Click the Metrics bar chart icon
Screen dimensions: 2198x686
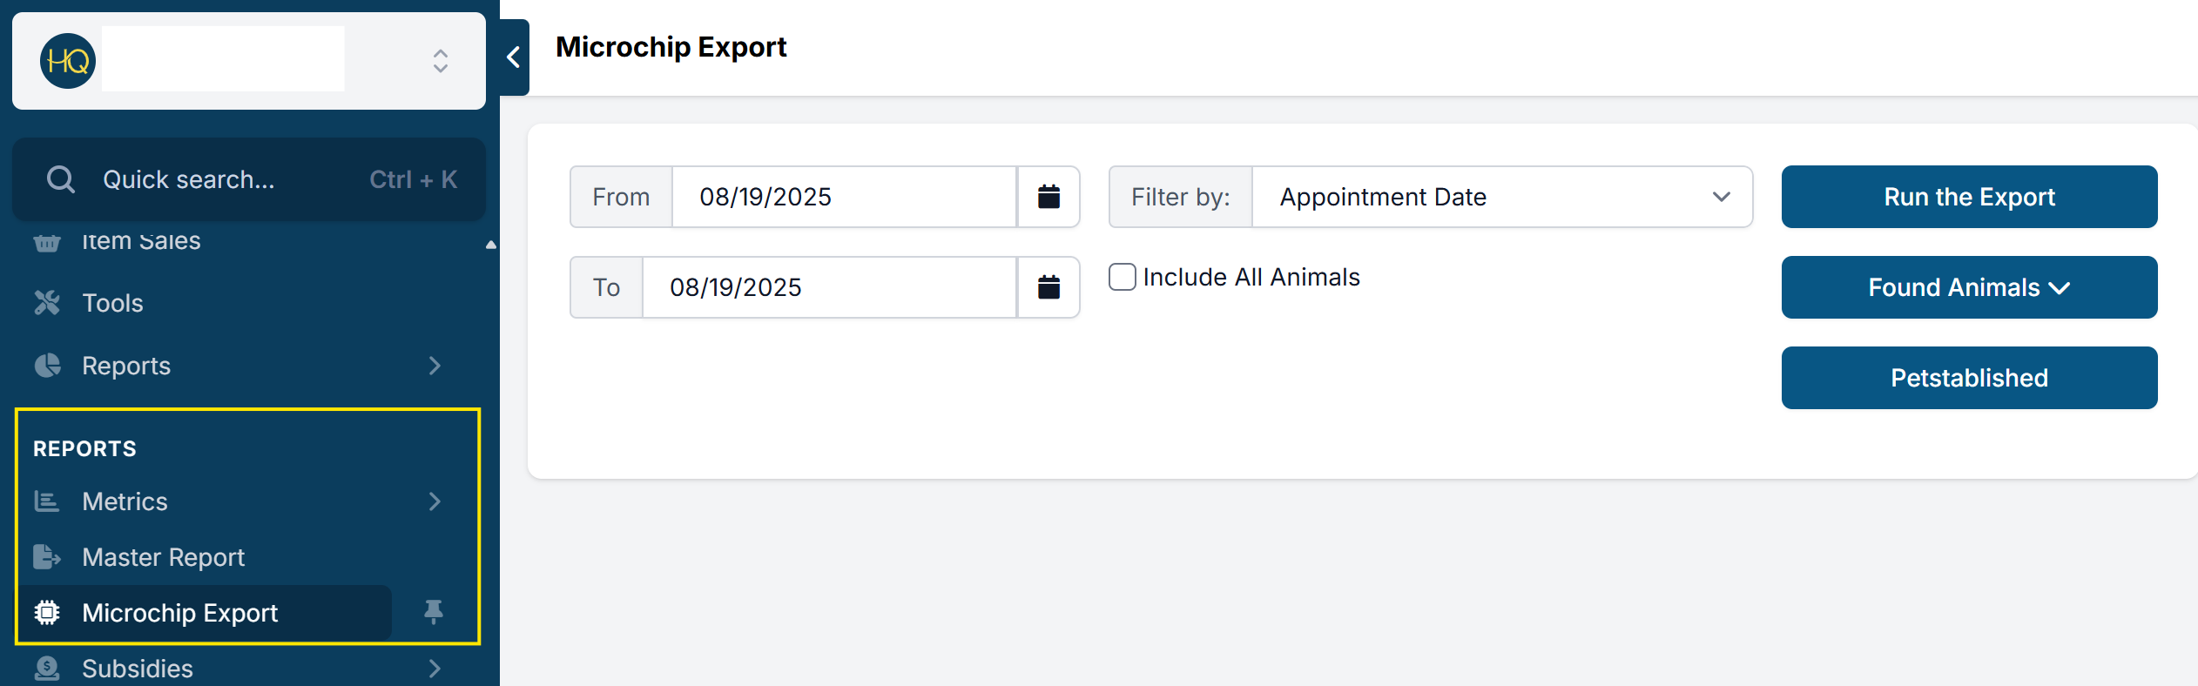(47, 501)
